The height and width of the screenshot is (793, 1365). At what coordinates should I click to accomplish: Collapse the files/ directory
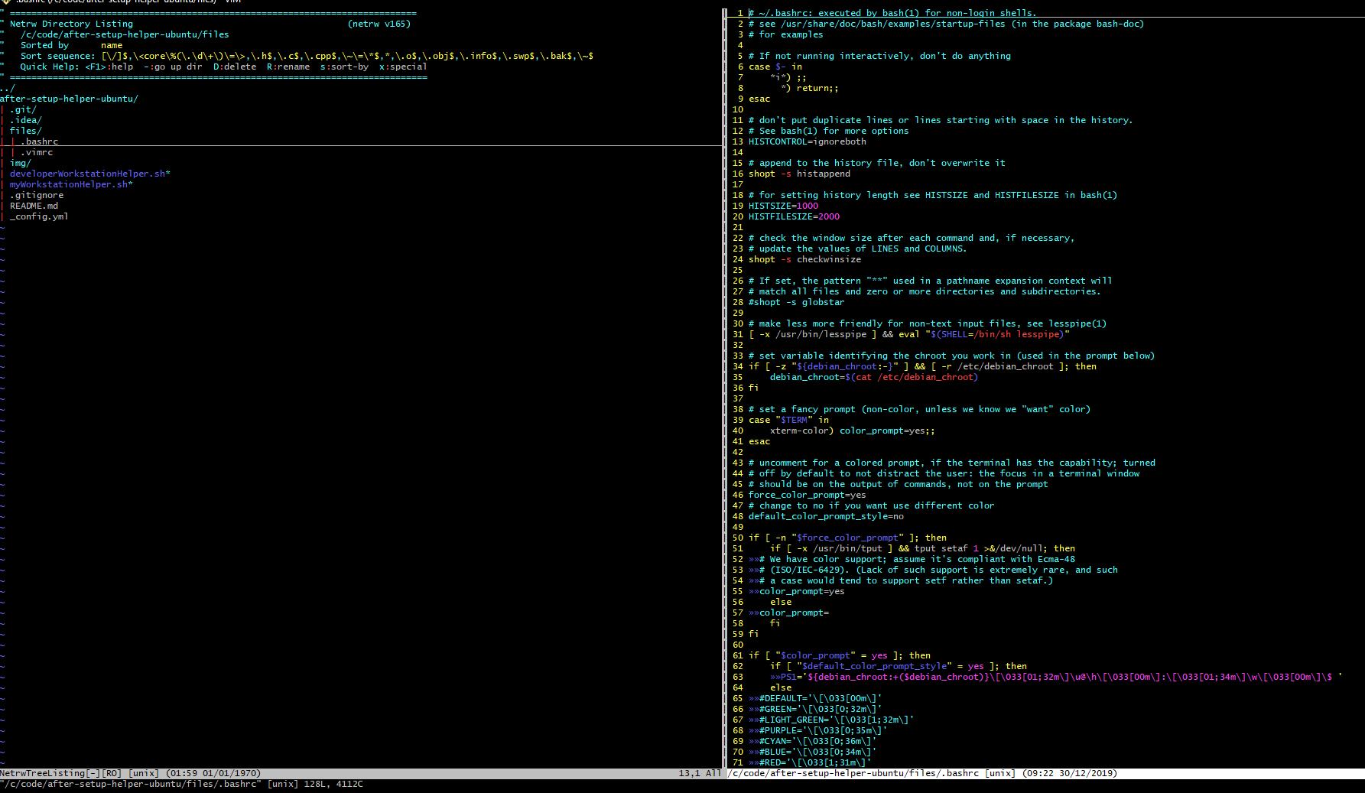[x=26, y=131]
